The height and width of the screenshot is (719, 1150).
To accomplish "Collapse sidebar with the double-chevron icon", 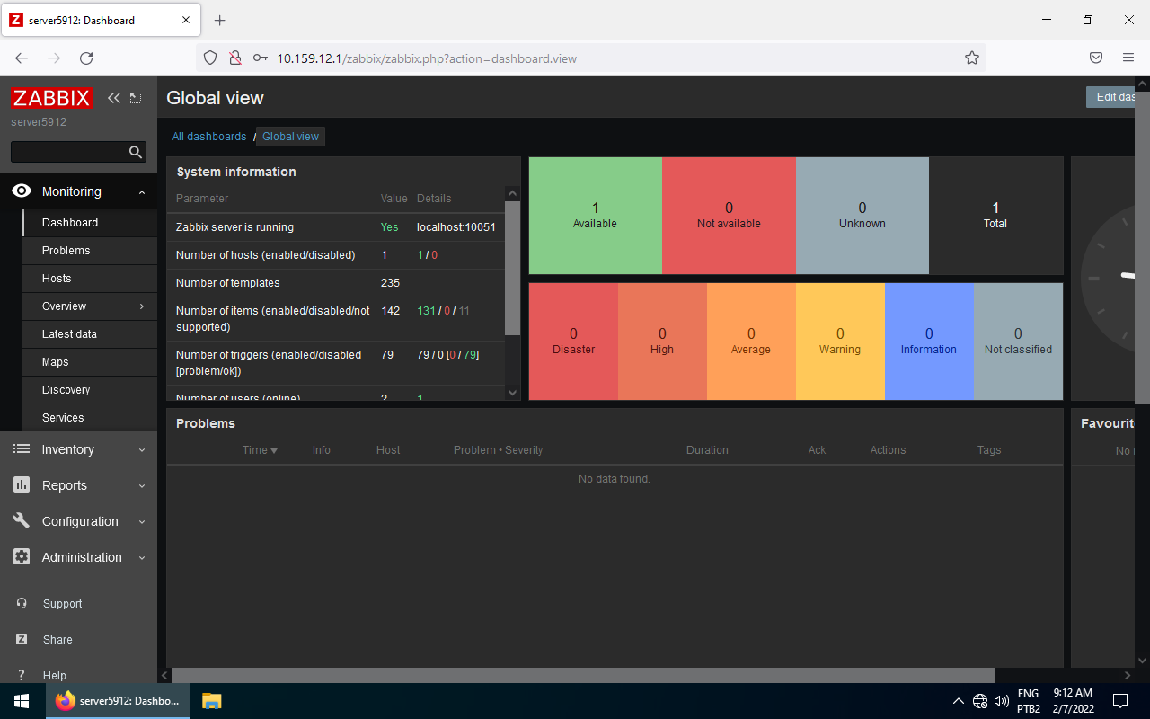I will pos(113,98).
